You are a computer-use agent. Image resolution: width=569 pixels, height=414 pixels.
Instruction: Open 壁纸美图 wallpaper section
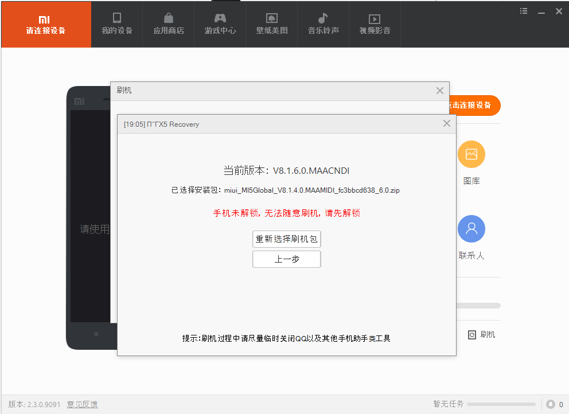point(272,24)
